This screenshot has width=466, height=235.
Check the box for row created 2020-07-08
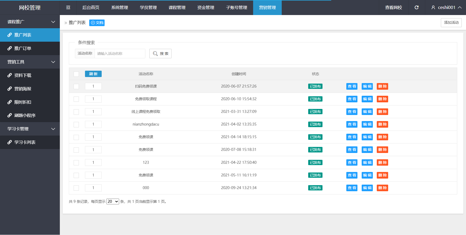76,150
